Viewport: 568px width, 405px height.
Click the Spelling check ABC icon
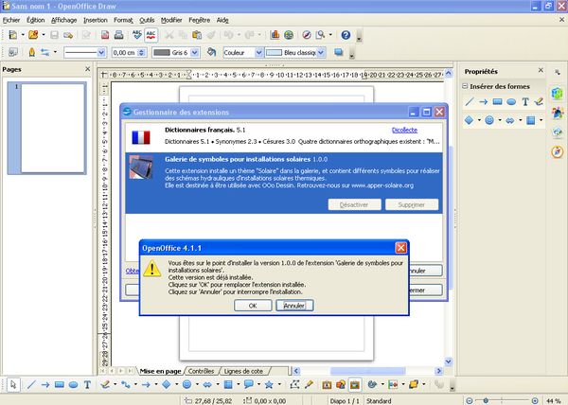(x=137, y=35)
